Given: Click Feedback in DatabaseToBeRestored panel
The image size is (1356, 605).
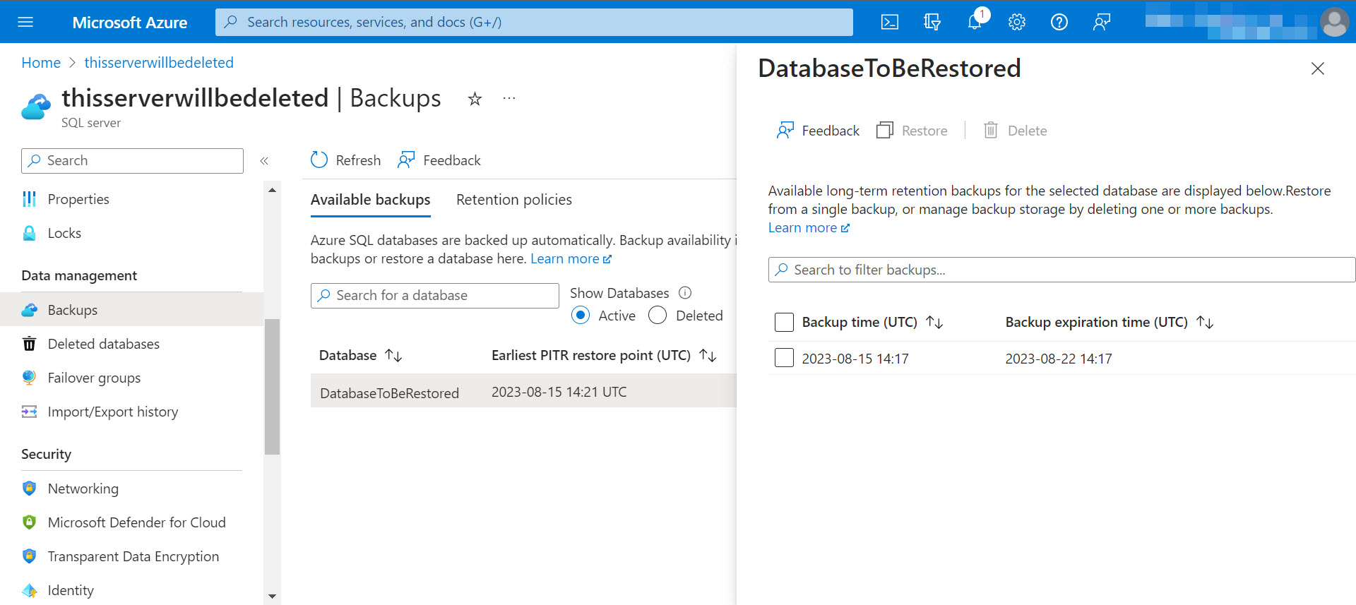Looking at the screenshot, I should click(818, 131).
